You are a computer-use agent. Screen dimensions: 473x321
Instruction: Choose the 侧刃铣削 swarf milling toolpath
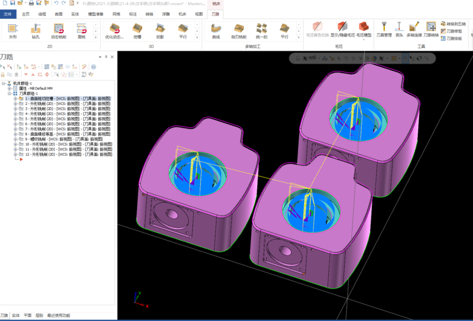(239, 31)
